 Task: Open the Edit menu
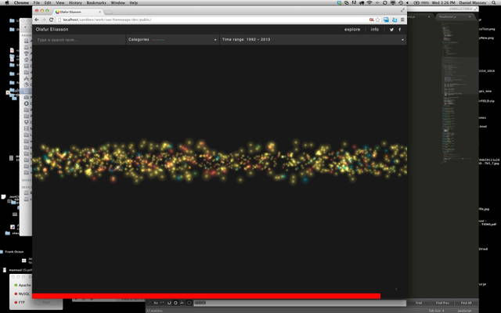tap(48, 2)
